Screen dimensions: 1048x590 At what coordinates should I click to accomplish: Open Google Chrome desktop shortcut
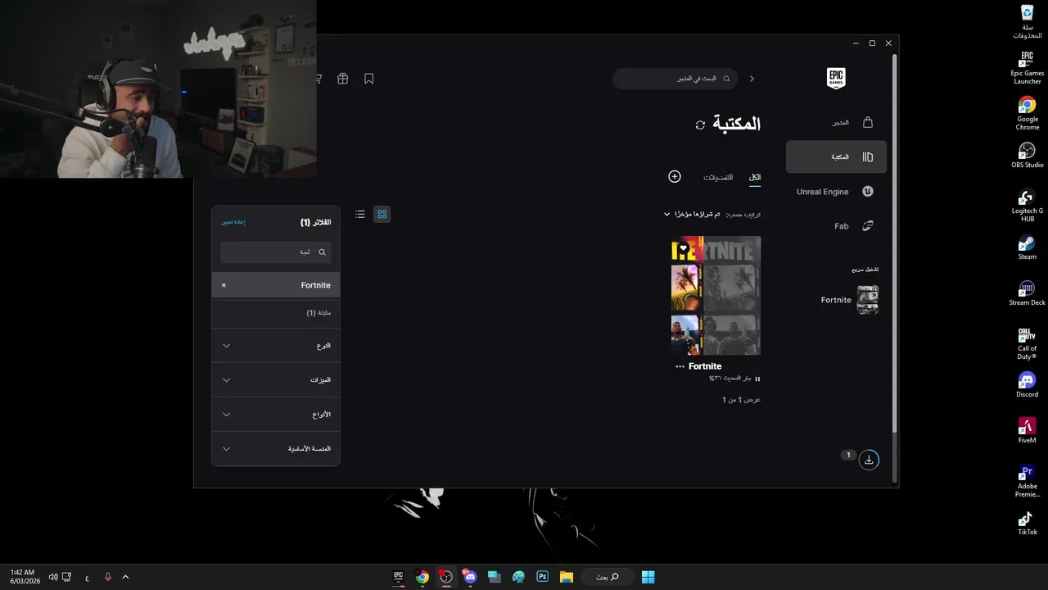click(x=1028, y=114)
